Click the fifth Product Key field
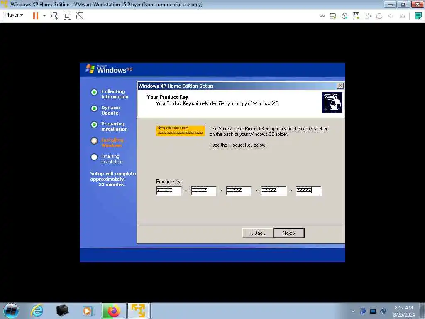 [308, 191]
